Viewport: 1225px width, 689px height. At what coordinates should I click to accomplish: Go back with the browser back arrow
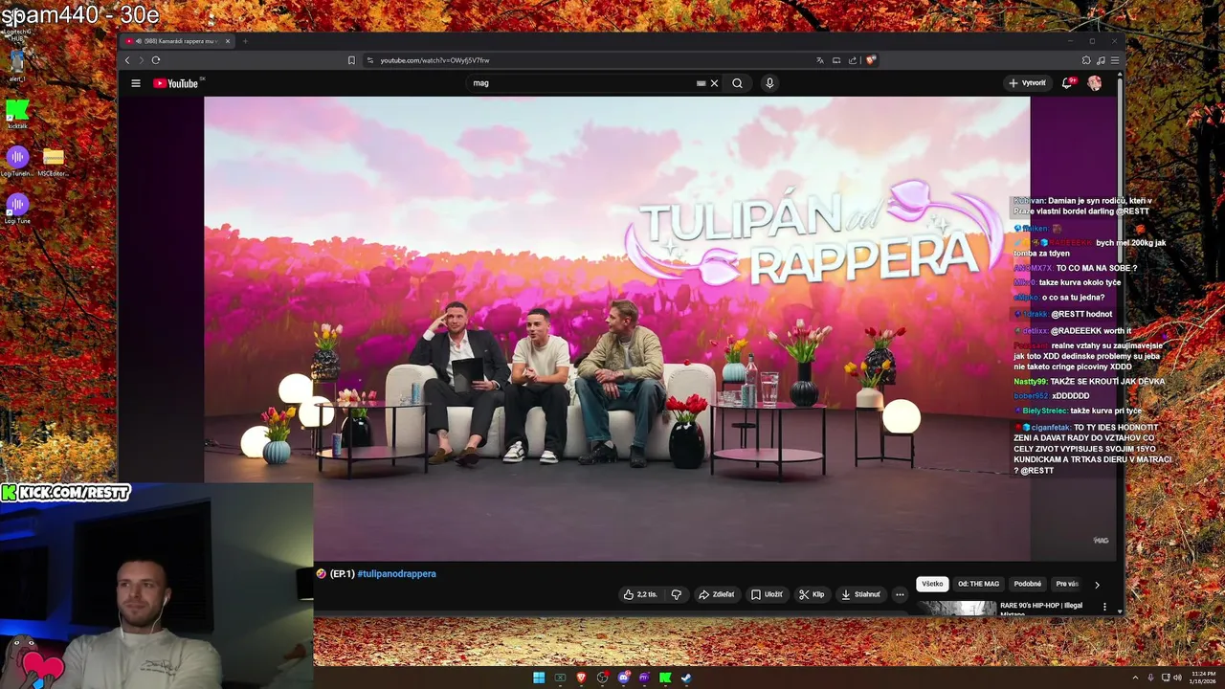[x=127, y=60]
